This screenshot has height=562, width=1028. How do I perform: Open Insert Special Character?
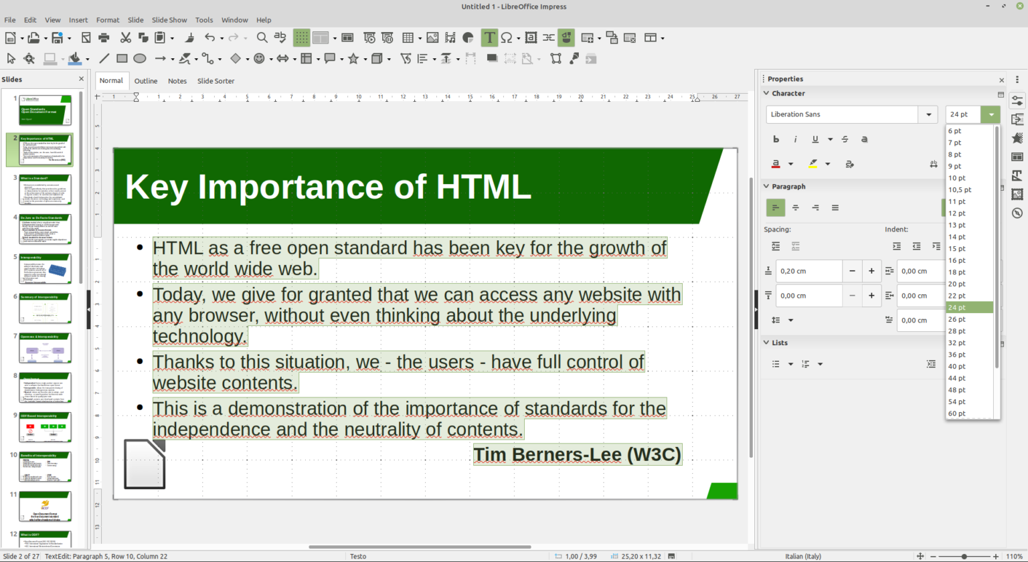(507, 37)
